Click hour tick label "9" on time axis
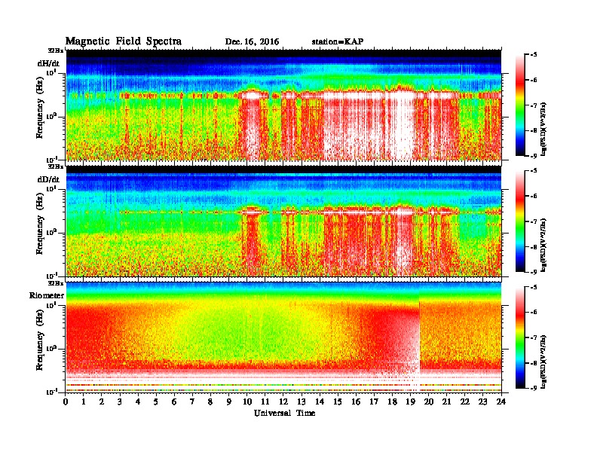 coord(229,401)
